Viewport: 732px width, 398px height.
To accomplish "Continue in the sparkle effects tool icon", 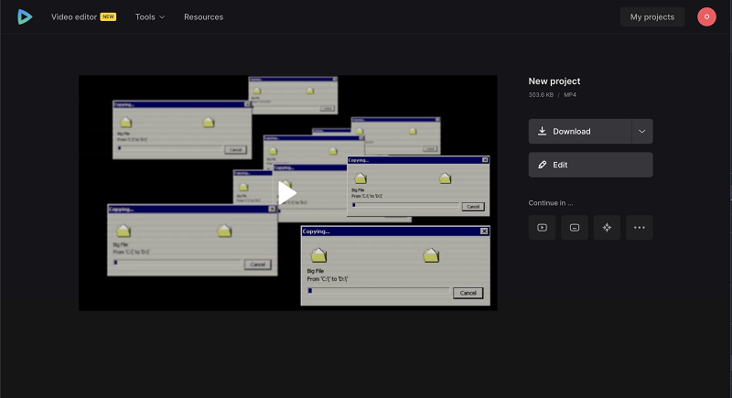I will point(607,228).
